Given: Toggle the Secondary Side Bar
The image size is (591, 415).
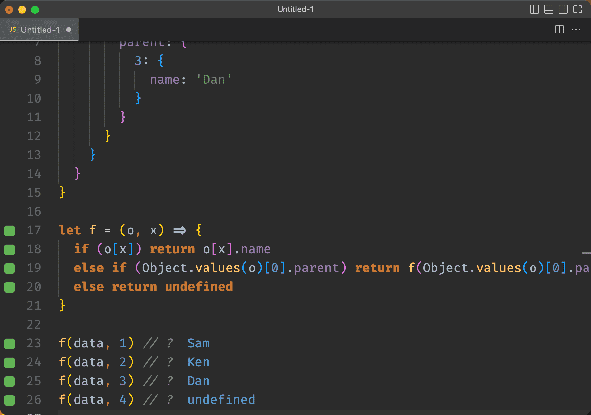Looking at the screenshot, I should [x=563, y=9].
